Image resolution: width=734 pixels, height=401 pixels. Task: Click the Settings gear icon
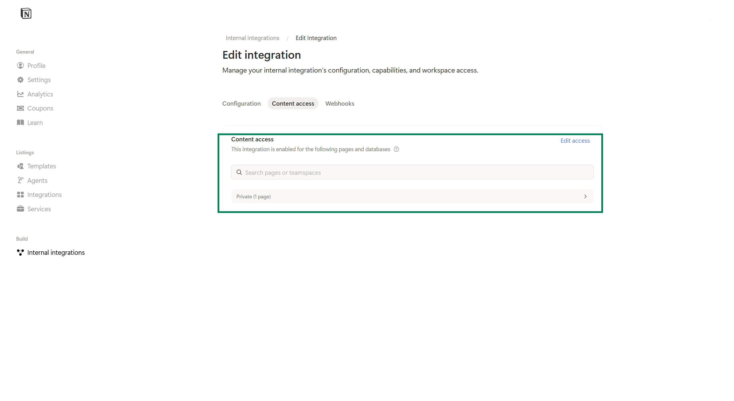[x=20, y=80]
